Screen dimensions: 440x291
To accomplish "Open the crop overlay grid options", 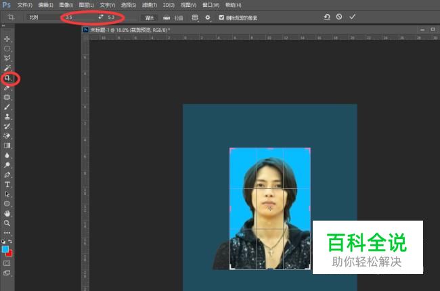I will [195, 18].
